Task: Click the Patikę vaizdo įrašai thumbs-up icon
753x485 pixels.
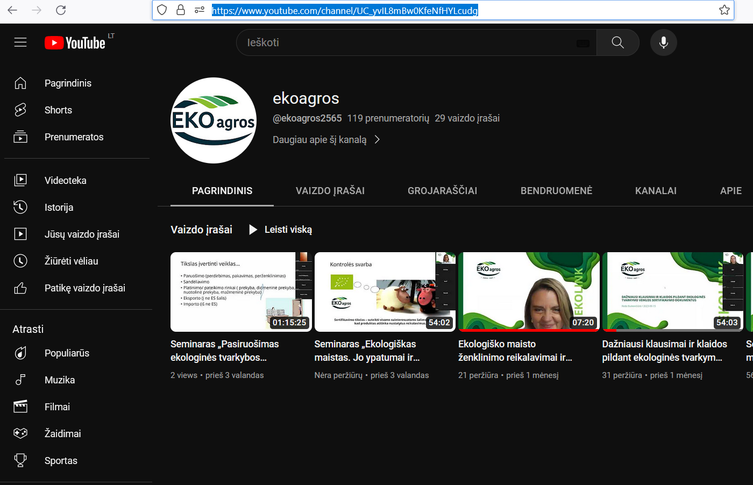Action: [x=20, y=288]
